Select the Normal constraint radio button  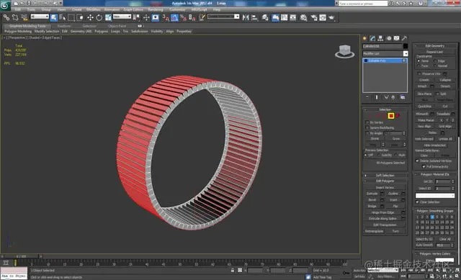[435, 66]
